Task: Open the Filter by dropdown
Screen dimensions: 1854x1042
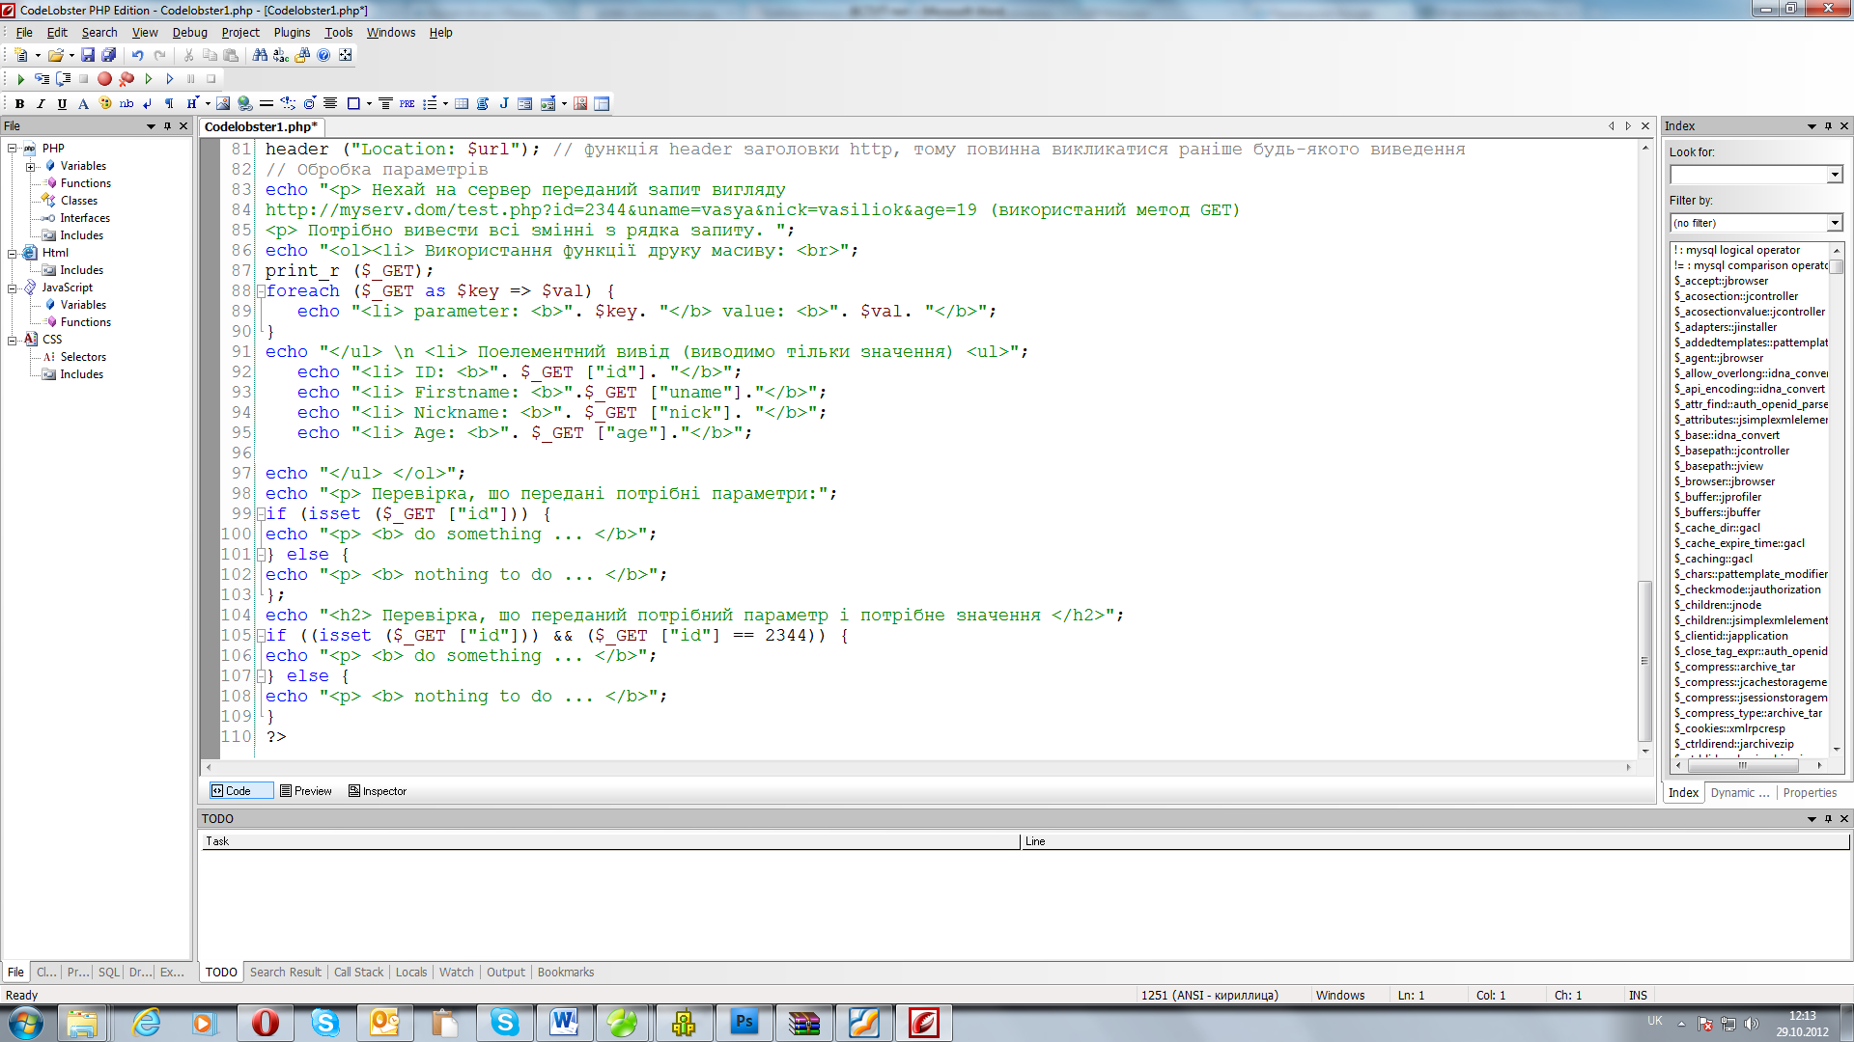Action: point(1835,223)
